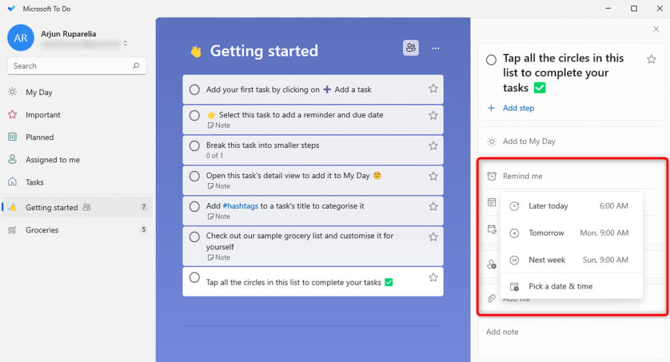Viewport: 670px width, 362px height.
Task: Click the assign-to person icon
Action: 492,264
